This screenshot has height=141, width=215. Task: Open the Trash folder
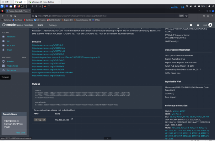9,50
